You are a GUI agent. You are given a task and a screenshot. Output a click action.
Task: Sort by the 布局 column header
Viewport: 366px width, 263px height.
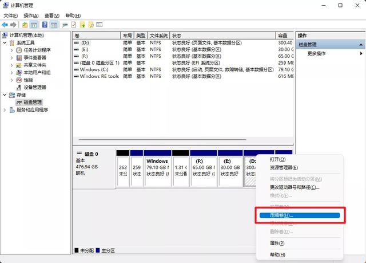pos(128,36)
